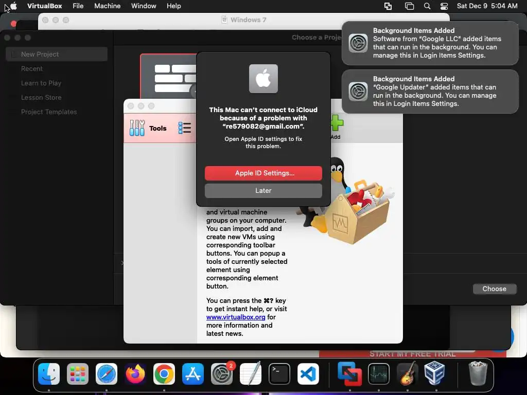Open the Machine menu

click(107, 6)
